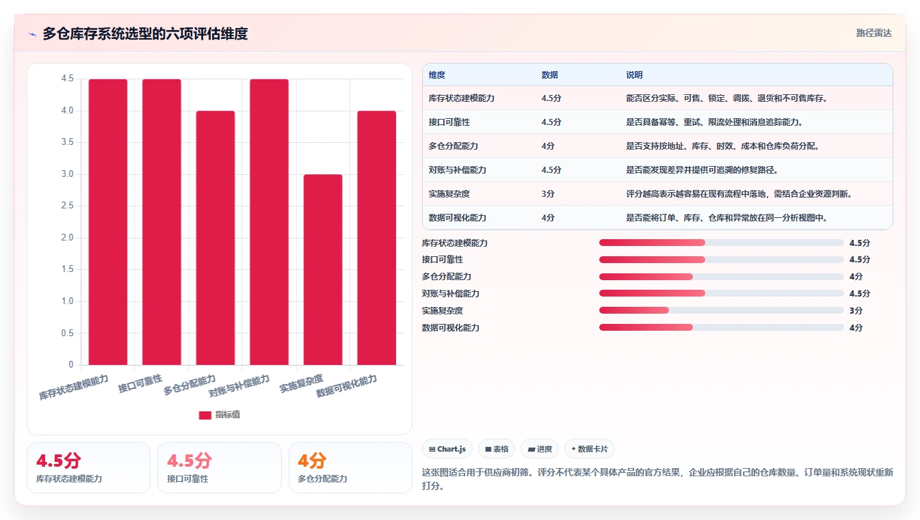920x520 pixels.
Task: Click the 库存状态建模能力 bar in the chart
Action: (x=108, y=222)
